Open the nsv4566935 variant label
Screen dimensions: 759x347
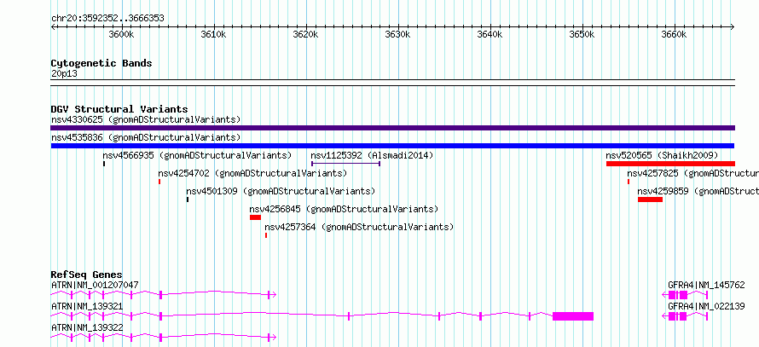[197, 155]
